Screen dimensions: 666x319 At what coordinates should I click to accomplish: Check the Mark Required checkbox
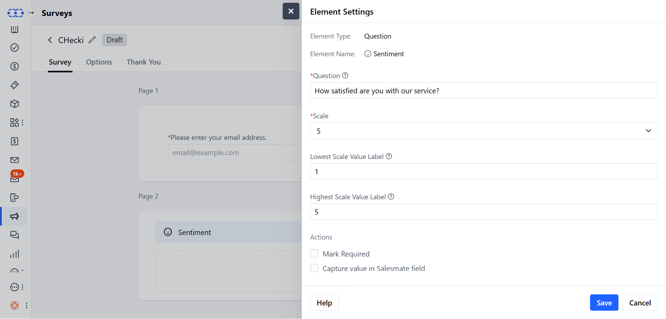pos(314,253)
